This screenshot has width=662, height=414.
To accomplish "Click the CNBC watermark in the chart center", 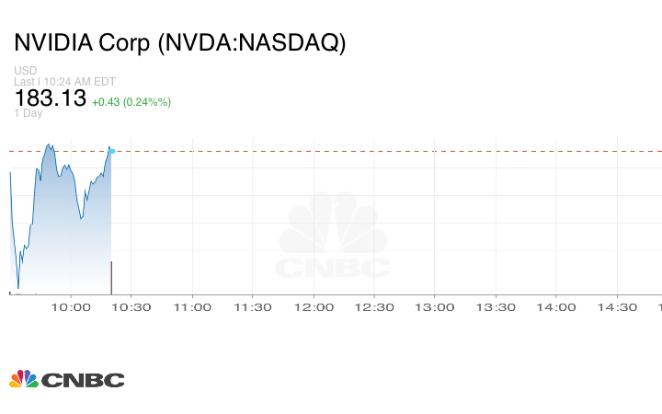I will [333, 237].
